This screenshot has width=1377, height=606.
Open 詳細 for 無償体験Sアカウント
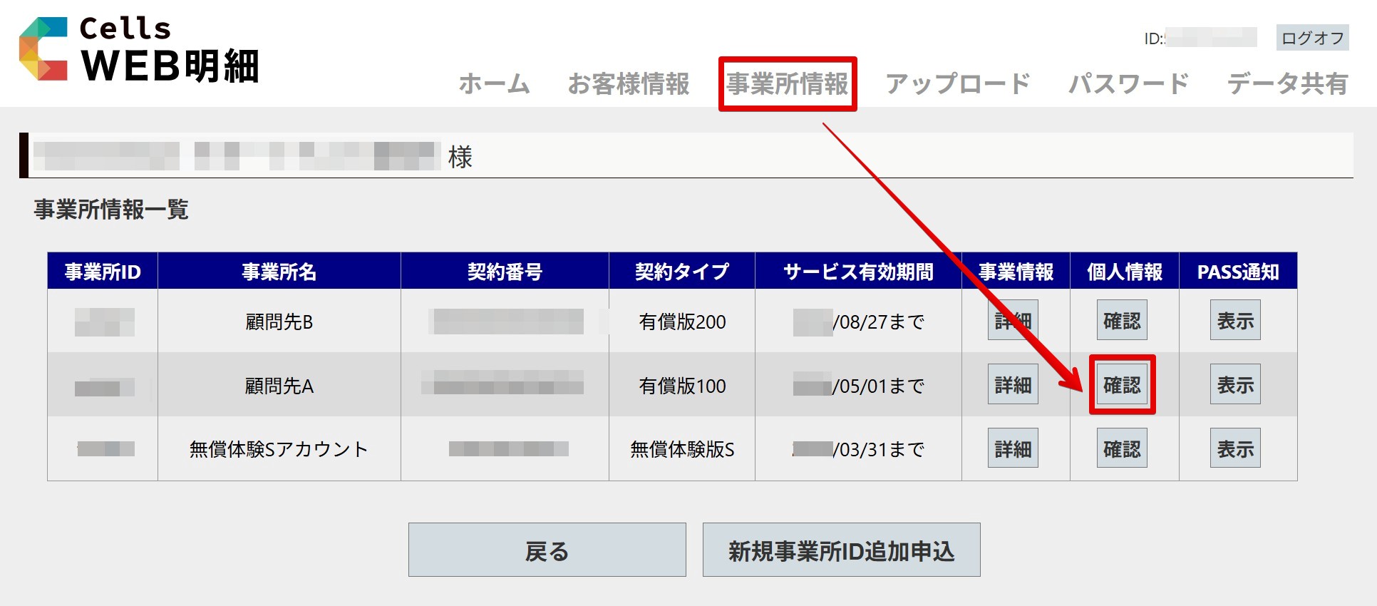tap(1012, 448)
